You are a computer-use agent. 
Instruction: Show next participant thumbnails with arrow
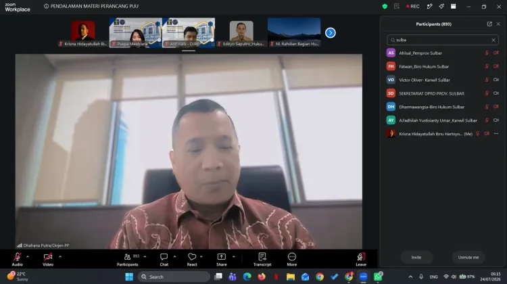330,32
